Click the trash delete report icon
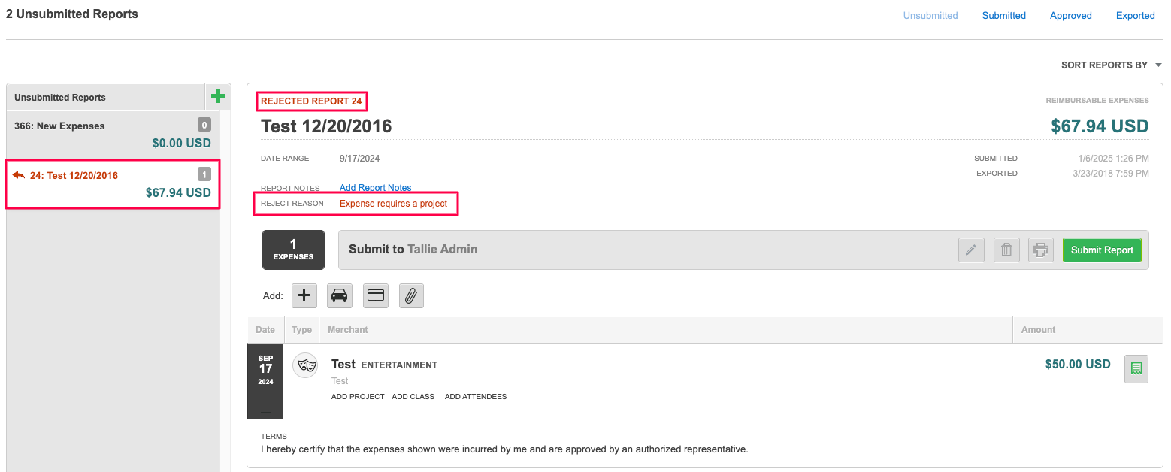 pyautogui.click(x=1006, y=250)
